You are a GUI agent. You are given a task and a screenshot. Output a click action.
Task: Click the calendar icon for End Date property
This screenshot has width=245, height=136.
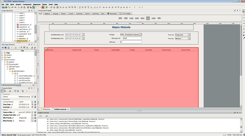coord(32,107)
